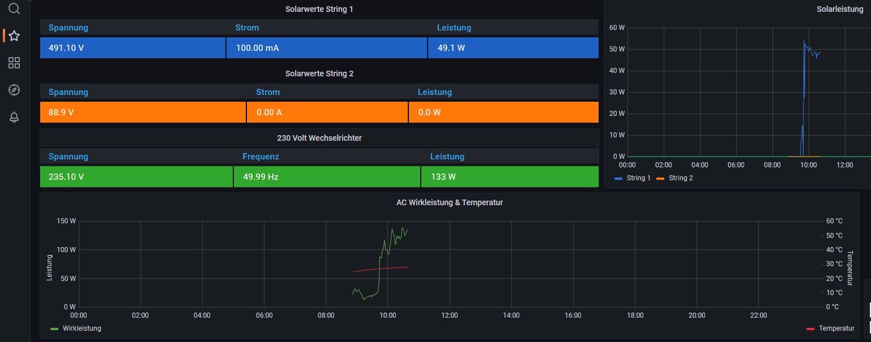Toggle String 2 series in the Solarleistung legend
This screenshot has width=871, height=342.
pyautogui.click(x=680, y=178)
